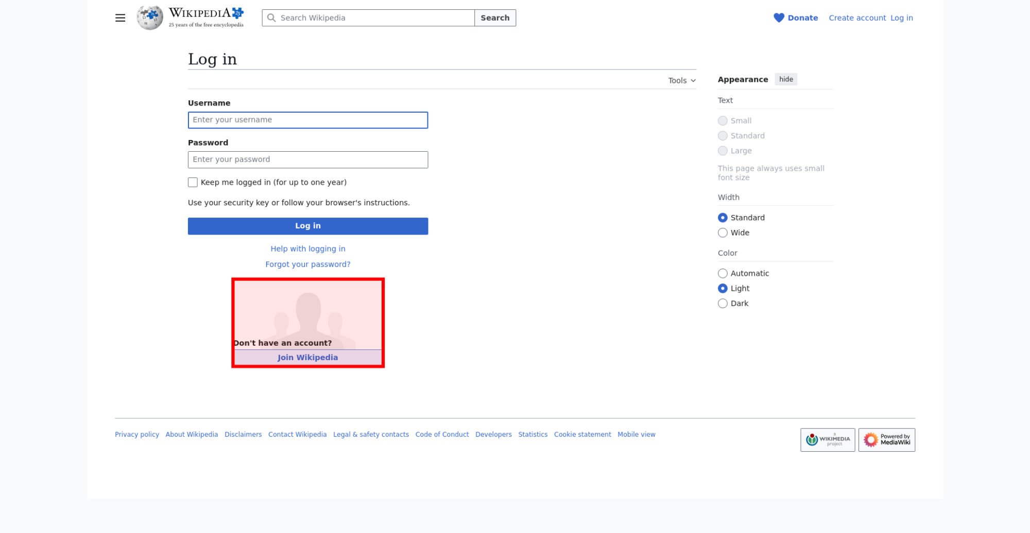Image resolution: width=1030 pixels, height=533 pixels.
Task: Click the magnifying glass search icon
Action: pyautogui.click(x=271, y=18)
